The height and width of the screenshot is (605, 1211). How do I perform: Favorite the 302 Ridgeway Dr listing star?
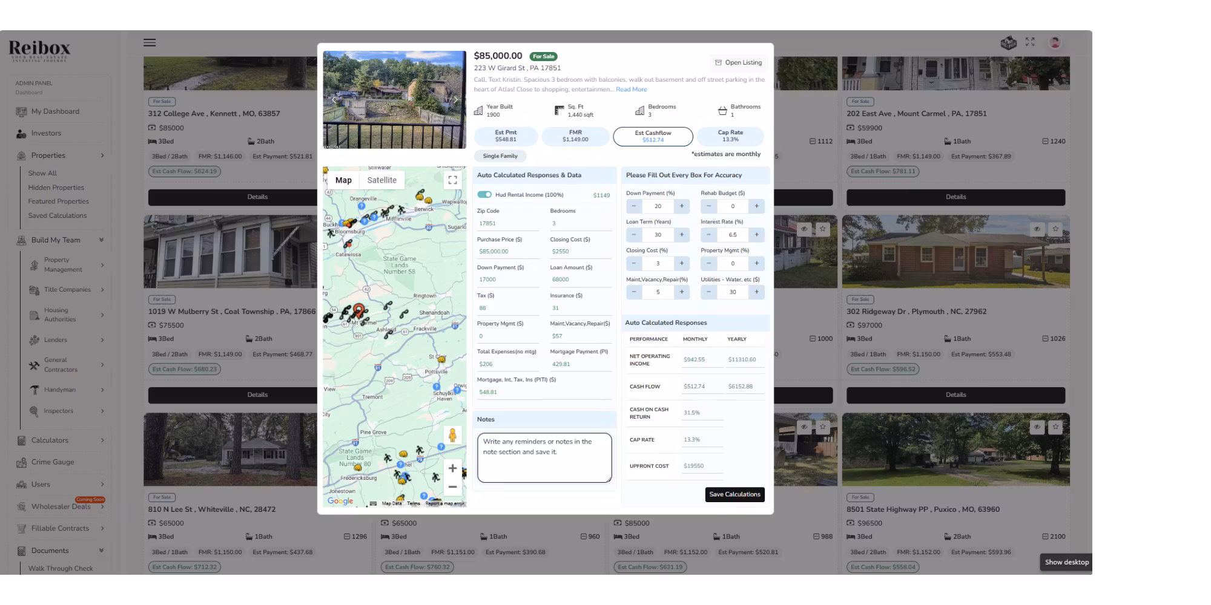(x=1055, y=229)
